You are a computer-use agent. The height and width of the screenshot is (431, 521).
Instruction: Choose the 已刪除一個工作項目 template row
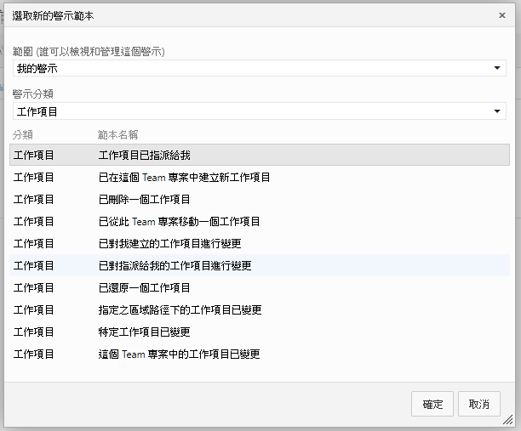[144, 200]
